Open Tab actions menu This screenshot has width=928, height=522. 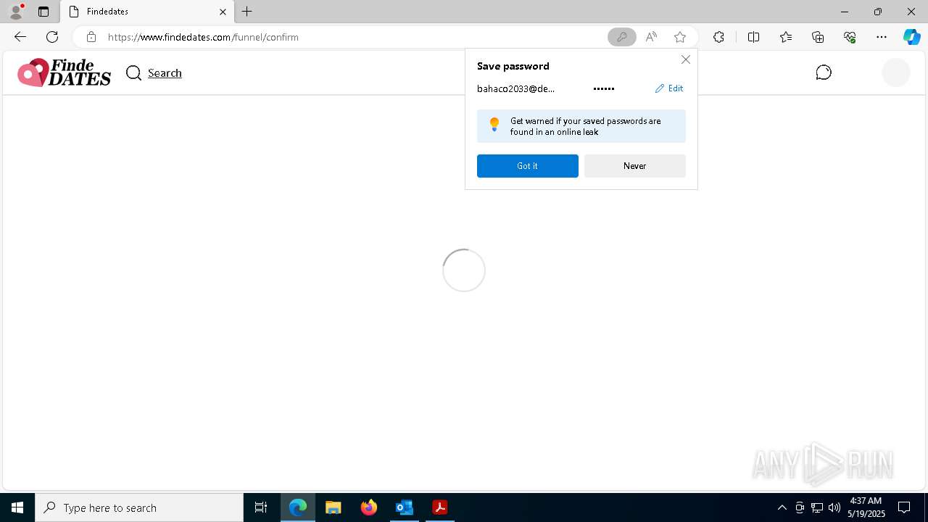pos(43,12)
